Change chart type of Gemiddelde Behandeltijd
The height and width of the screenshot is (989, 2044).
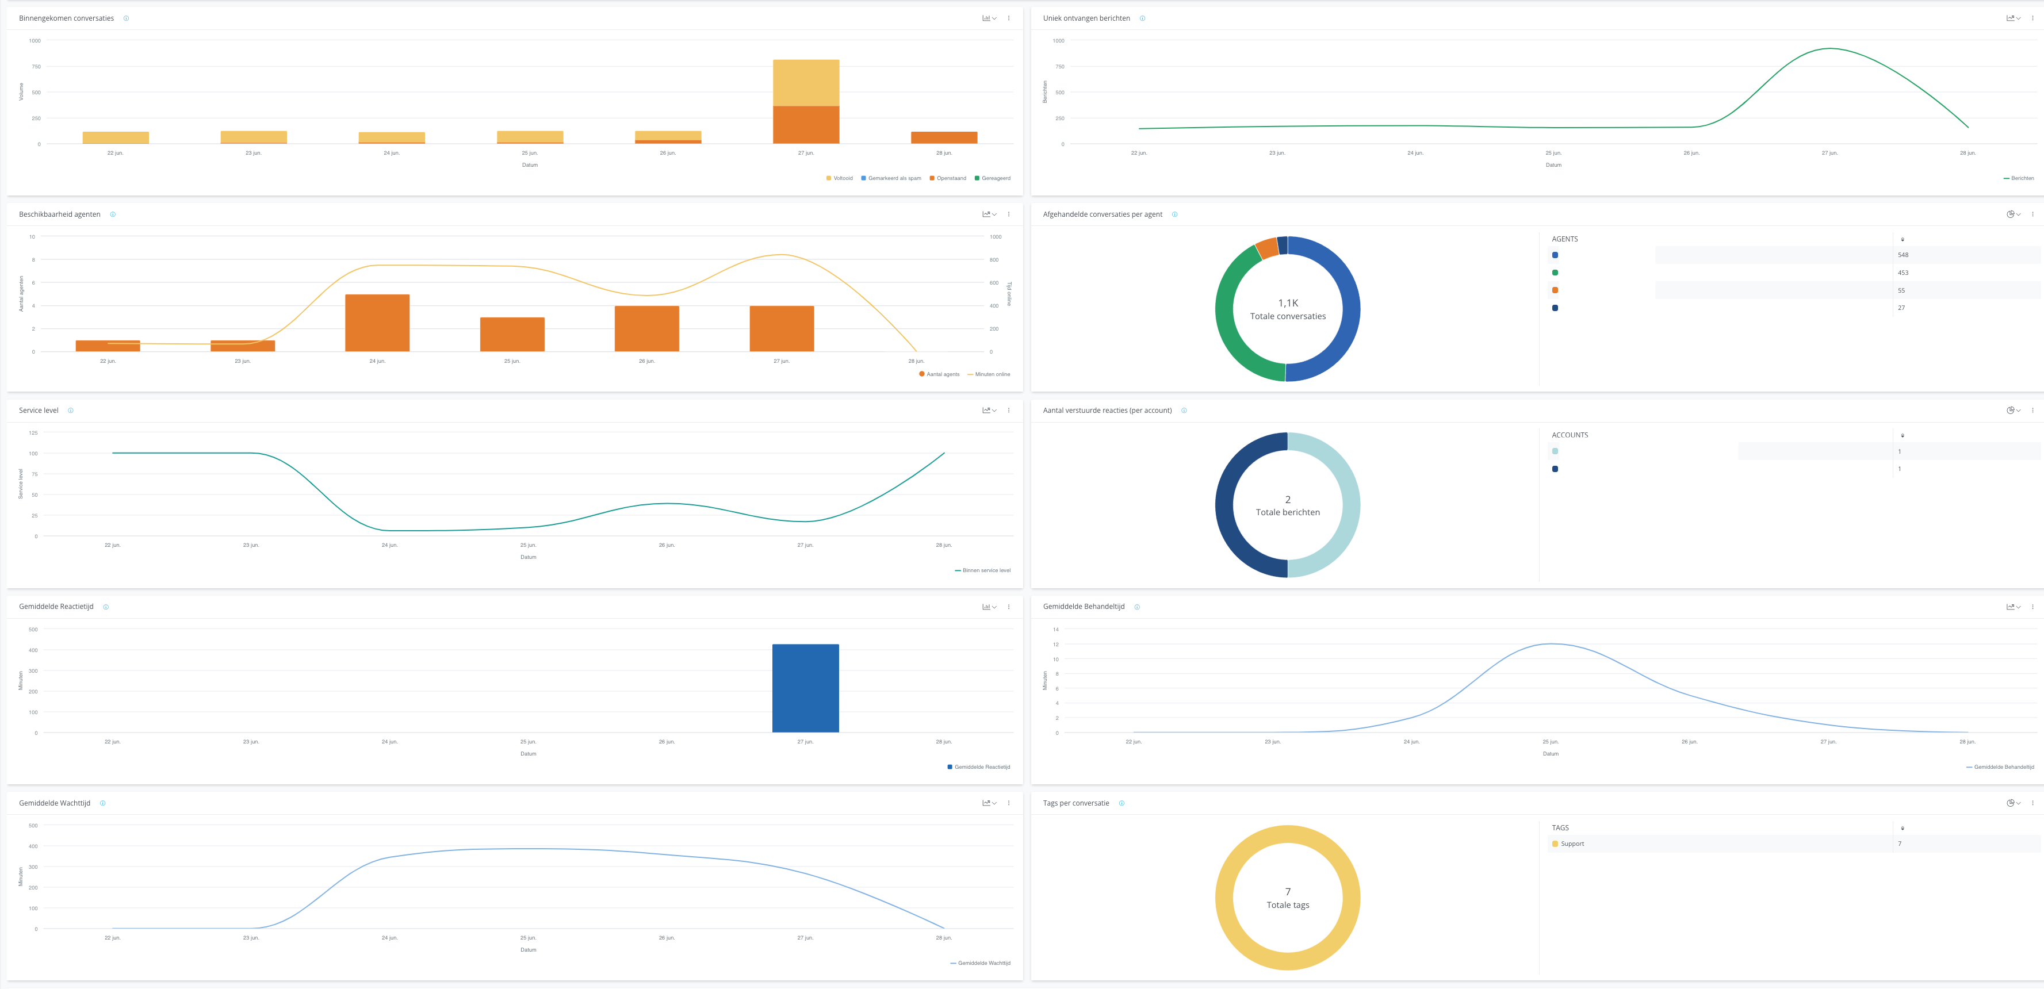2014,607
